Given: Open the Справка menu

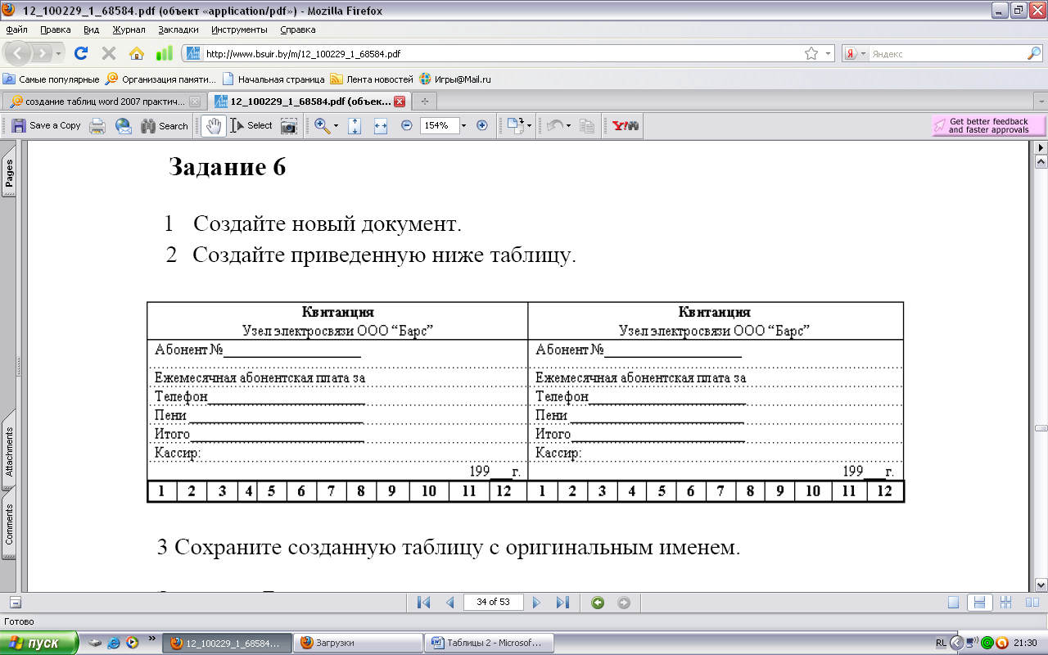Looking at the screenshot, I should pyautogui.click(x=297, y=29).
